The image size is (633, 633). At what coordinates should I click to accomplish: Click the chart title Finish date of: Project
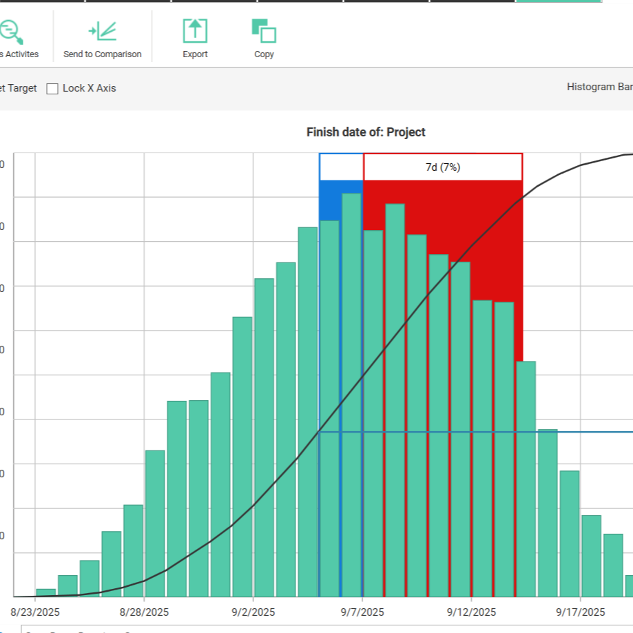pos(366,132)
